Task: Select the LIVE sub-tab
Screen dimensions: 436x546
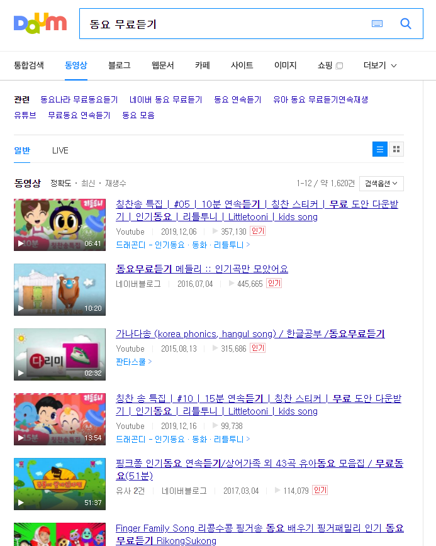Action: (x=60, y=150)
